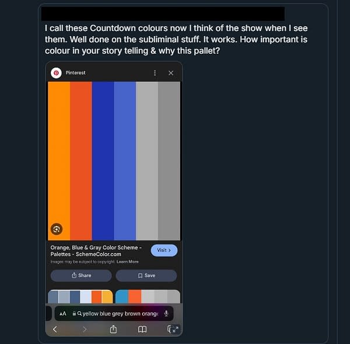Select the bright orange color stripe
Screen dimensions: 350x344
59,161
